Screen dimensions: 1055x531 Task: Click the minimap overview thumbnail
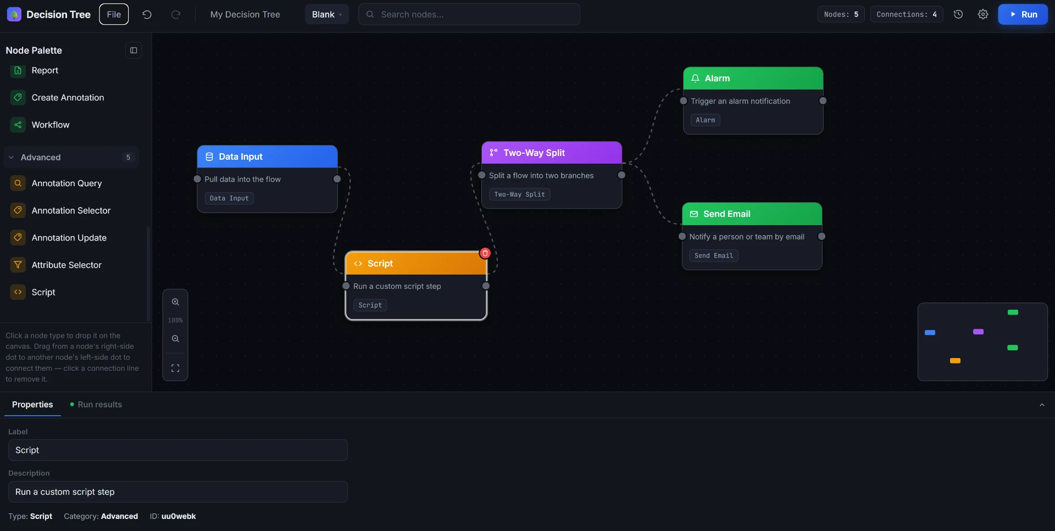(982, 342)
